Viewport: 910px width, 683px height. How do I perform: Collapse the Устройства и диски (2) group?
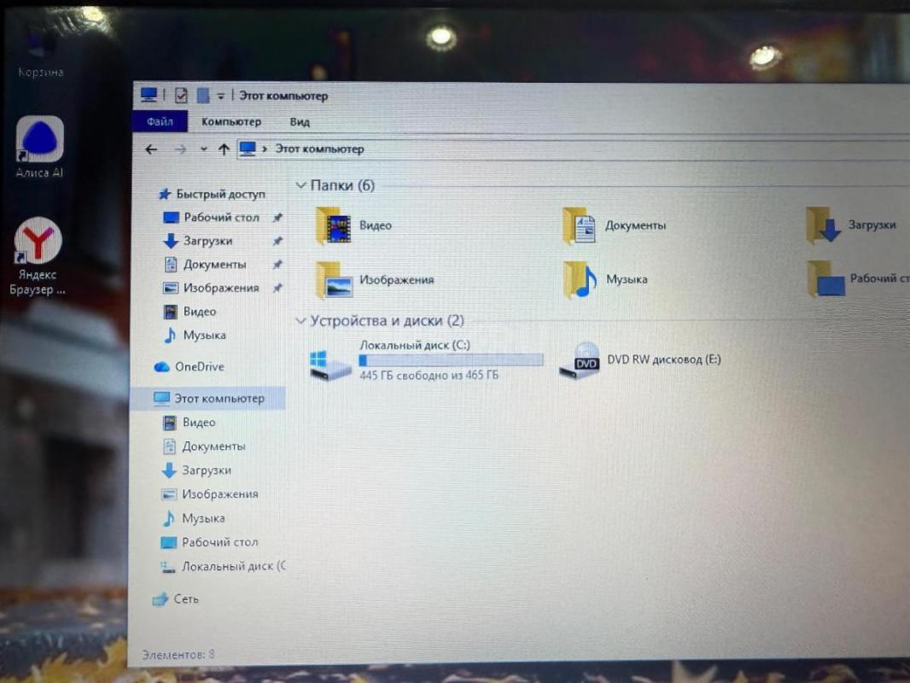pyautogui.click(x=300, y=320)
